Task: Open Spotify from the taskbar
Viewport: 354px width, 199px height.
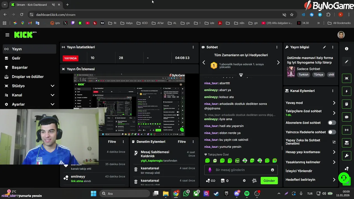Action: point(247,193)
